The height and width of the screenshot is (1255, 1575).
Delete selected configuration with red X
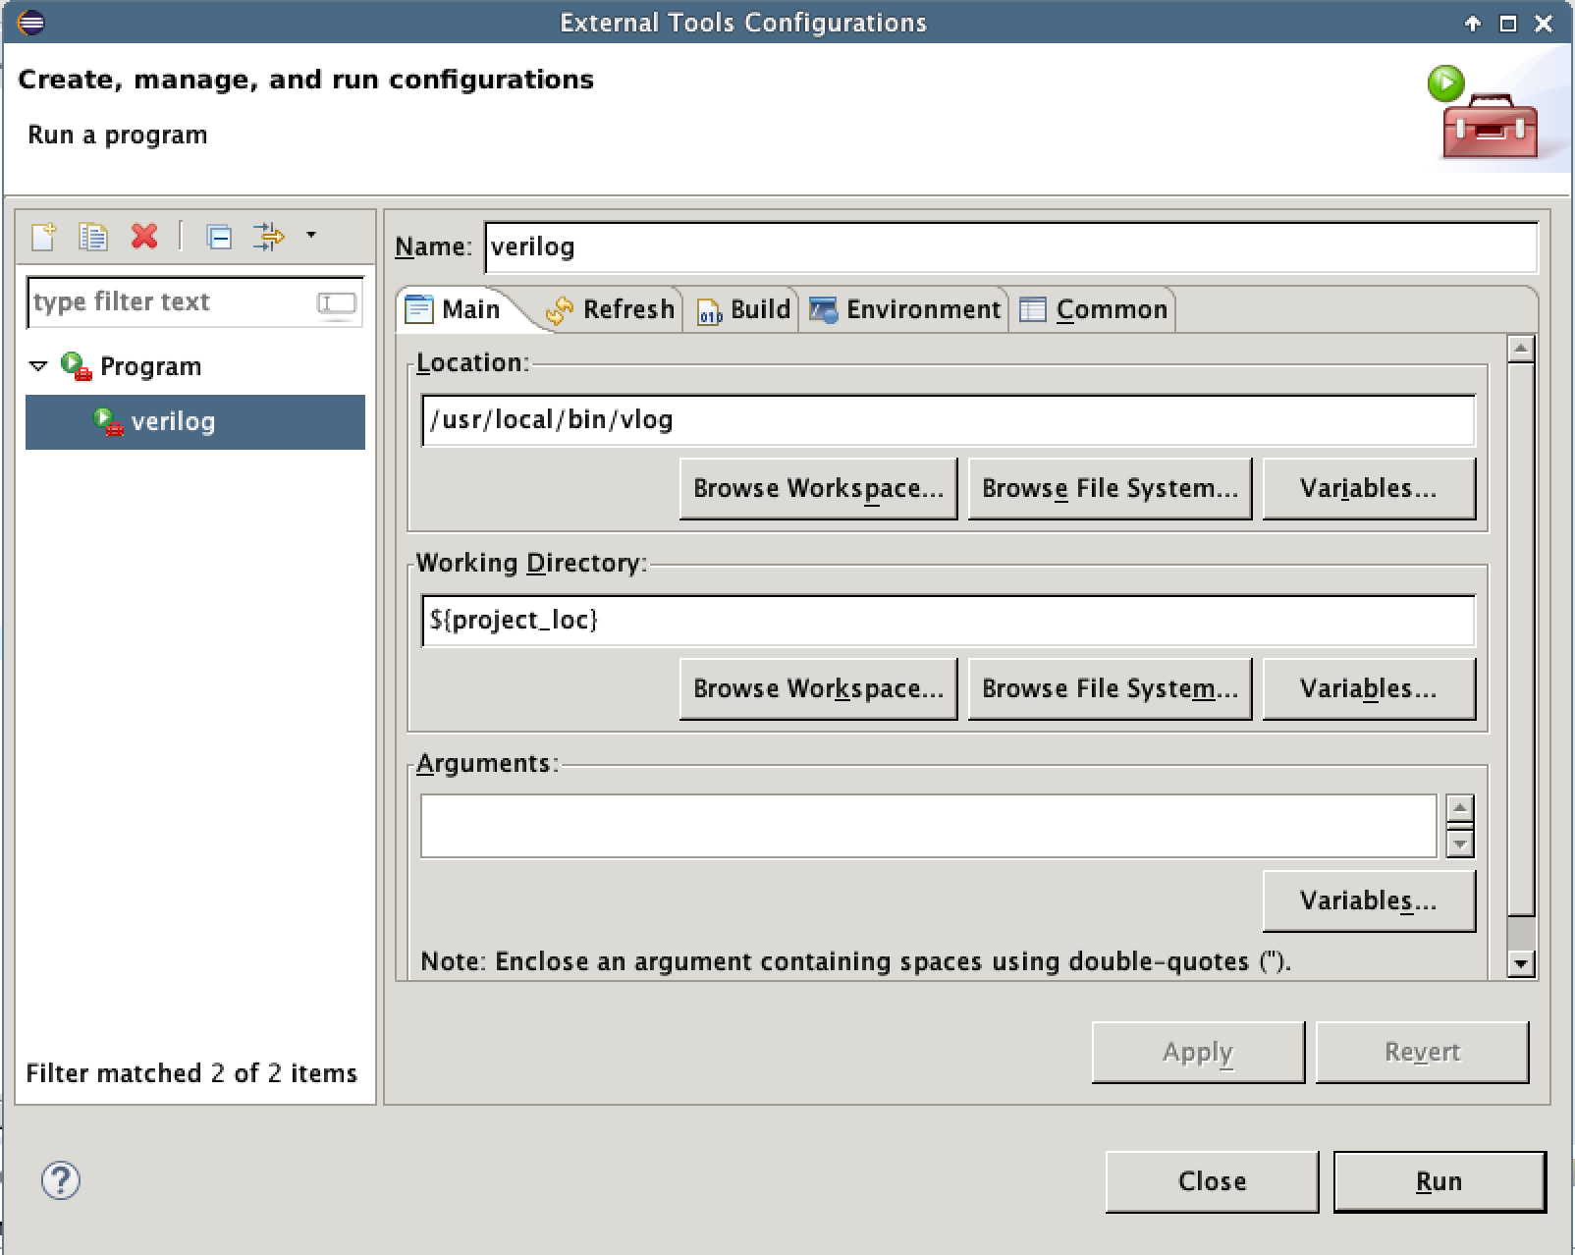coord(144,237)
